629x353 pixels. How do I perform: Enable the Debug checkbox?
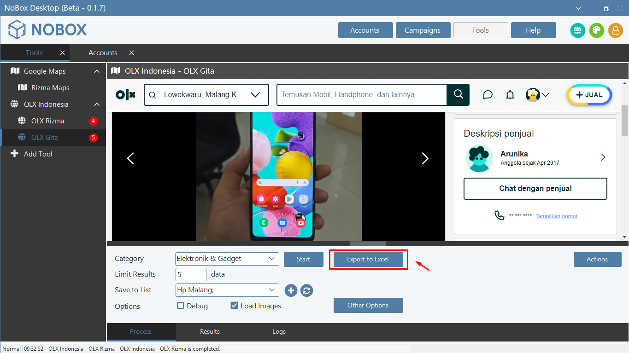[x=181, y=306]
